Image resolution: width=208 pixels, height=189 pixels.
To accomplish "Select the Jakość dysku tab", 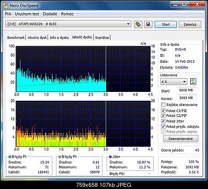I will pyautogui.click(x=82, y=37).
